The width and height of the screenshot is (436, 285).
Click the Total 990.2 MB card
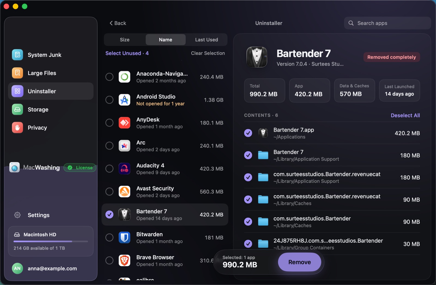click(265, 90)
